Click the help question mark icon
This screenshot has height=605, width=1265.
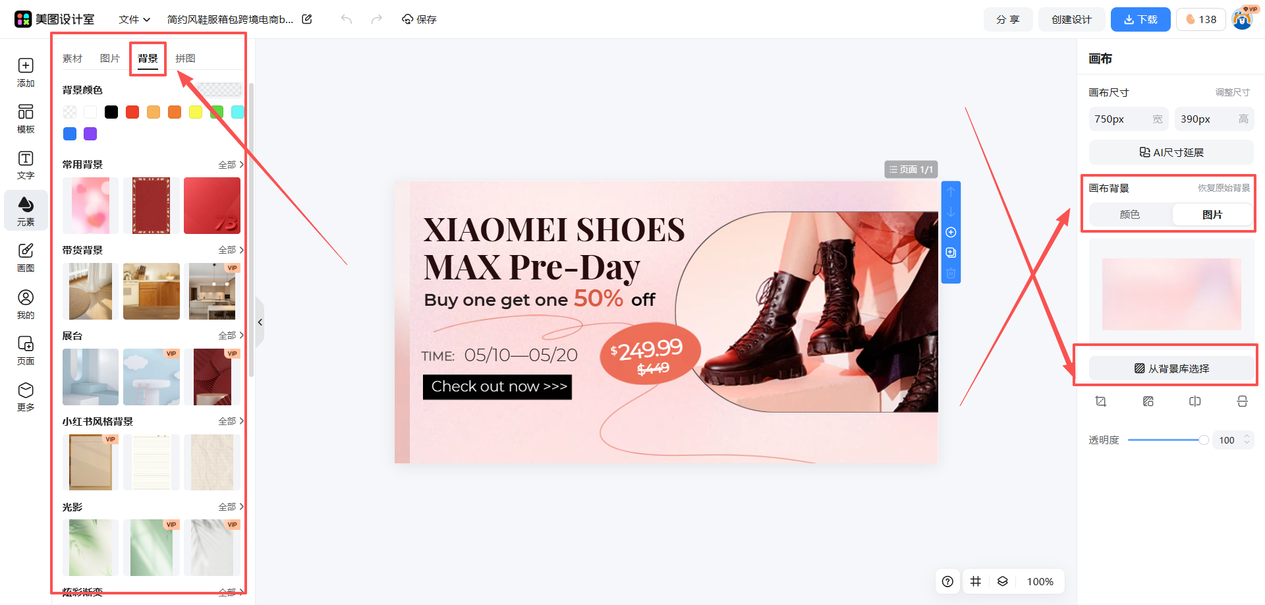pos(947,581)
